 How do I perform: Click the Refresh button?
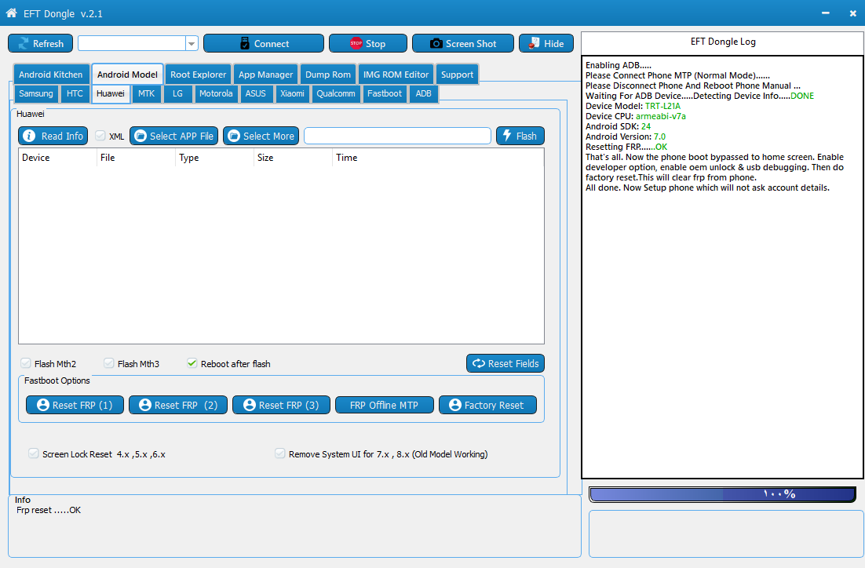pos(40,44)
